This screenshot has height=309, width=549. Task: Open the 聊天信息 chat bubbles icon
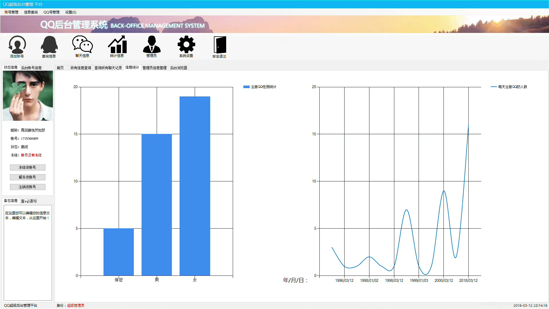point(82,46)
